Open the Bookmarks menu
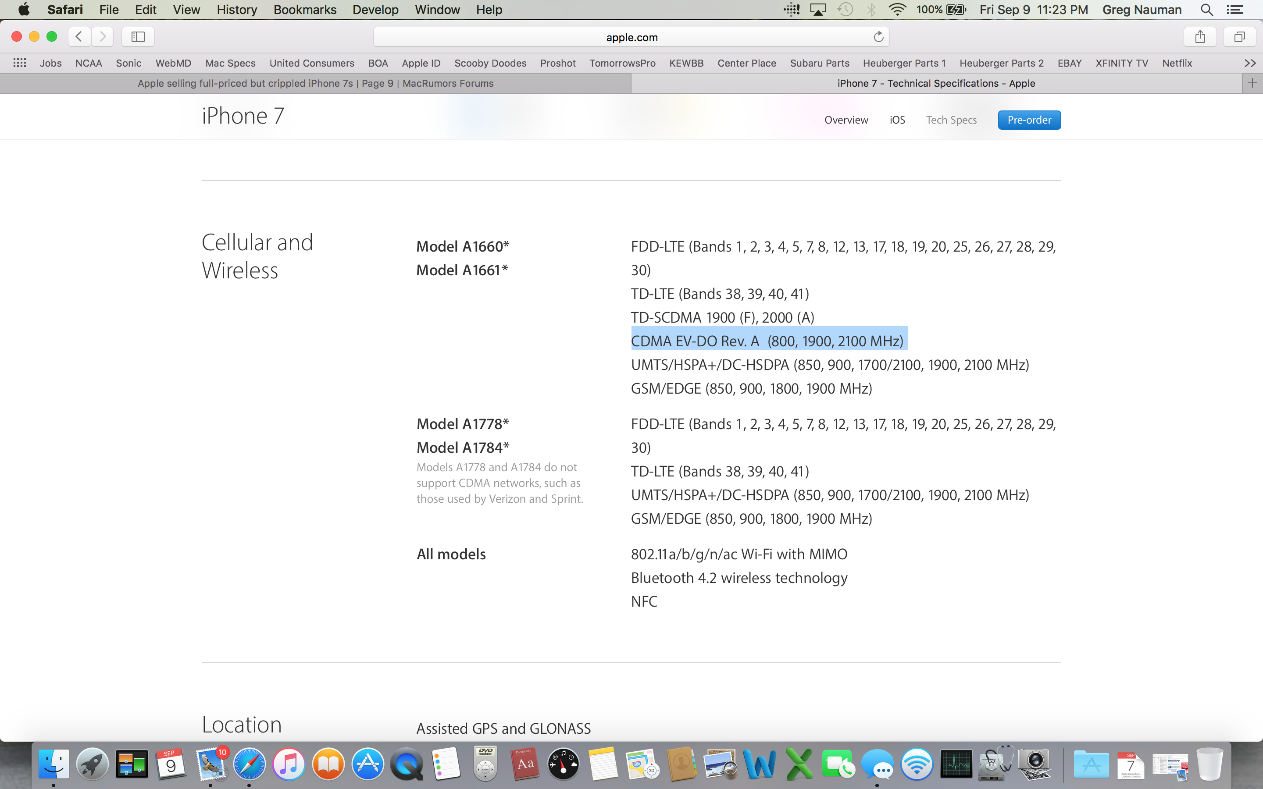The height and width of the screenshot is (789, 1263). coord(305,9)
